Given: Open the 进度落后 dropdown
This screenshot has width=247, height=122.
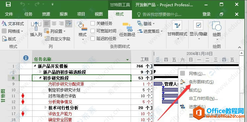Looking at the screenshot, I should tap(150, 31).
